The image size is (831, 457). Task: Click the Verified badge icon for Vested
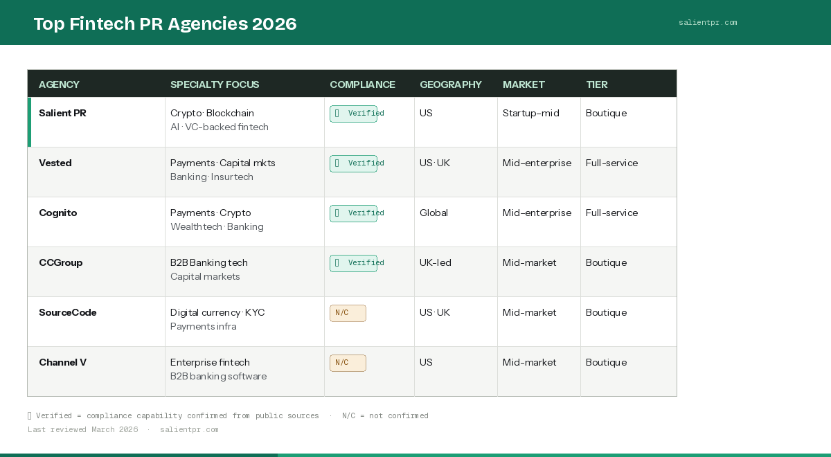pyautogui.click(x=337, y=163)
